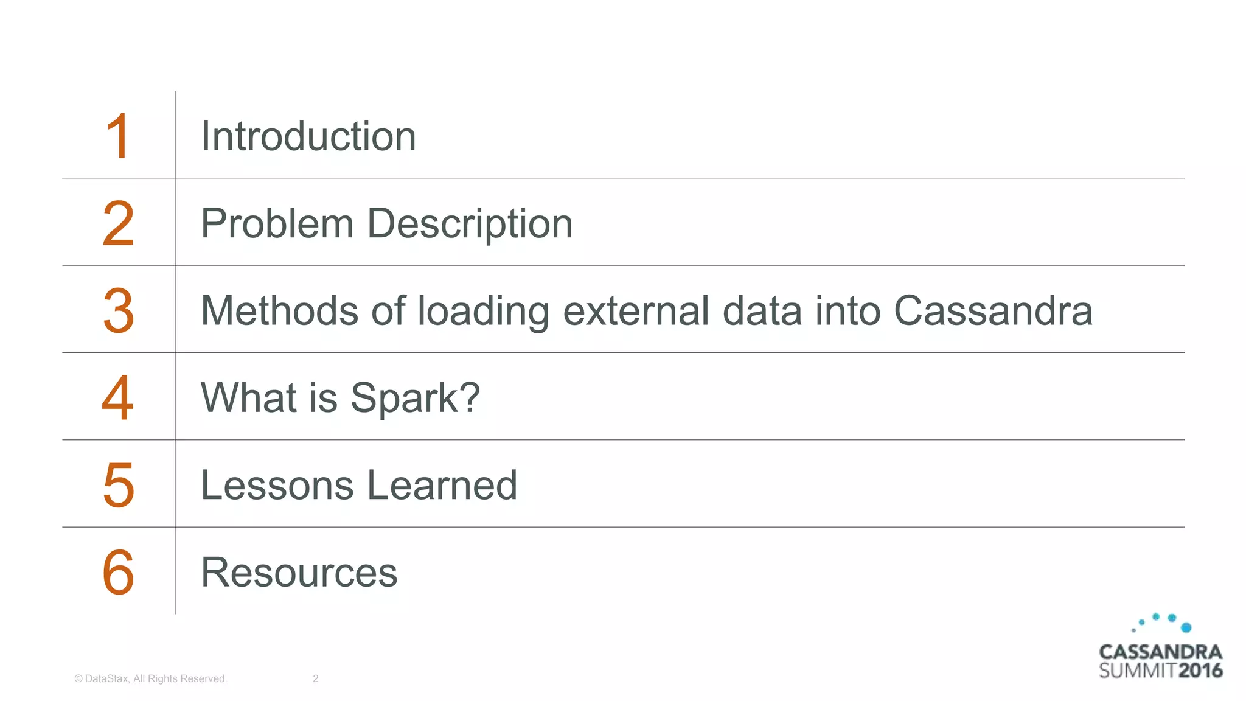This screenshot has height=701, width=1246.
Task: Click the DataStax copyright footer text
Action: click(150, 678)
